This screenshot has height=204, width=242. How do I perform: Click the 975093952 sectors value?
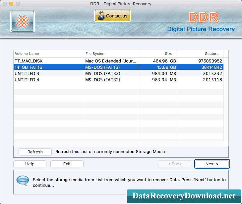tap(210, 61)
